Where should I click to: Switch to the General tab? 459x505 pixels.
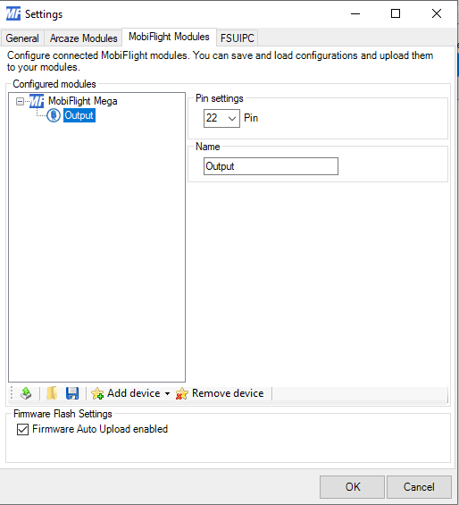coord(22,38)
